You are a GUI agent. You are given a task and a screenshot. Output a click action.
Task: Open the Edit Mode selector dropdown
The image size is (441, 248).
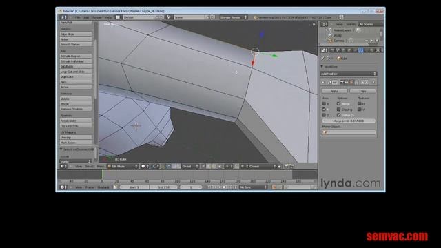click(123, 167)
